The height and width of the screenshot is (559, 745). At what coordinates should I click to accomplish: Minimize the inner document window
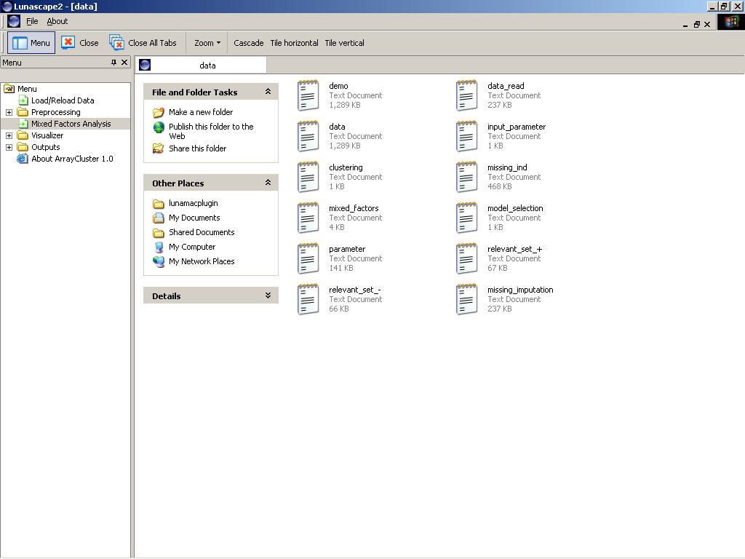click(x=685, y=24)
